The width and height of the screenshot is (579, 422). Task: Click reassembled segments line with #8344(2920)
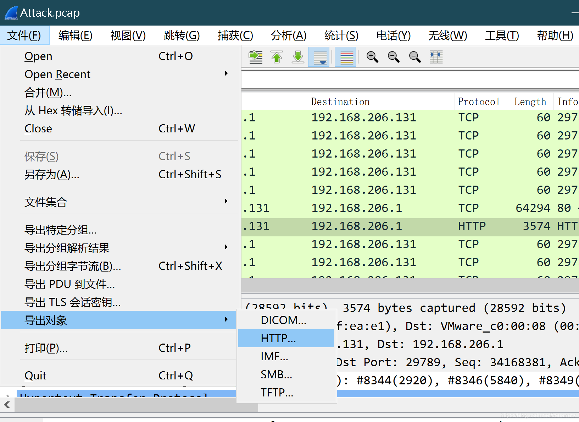coord(457,380)
